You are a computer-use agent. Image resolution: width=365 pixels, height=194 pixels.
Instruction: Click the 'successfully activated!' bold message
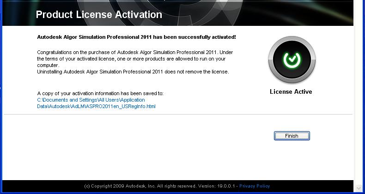[x=136, y=37]
